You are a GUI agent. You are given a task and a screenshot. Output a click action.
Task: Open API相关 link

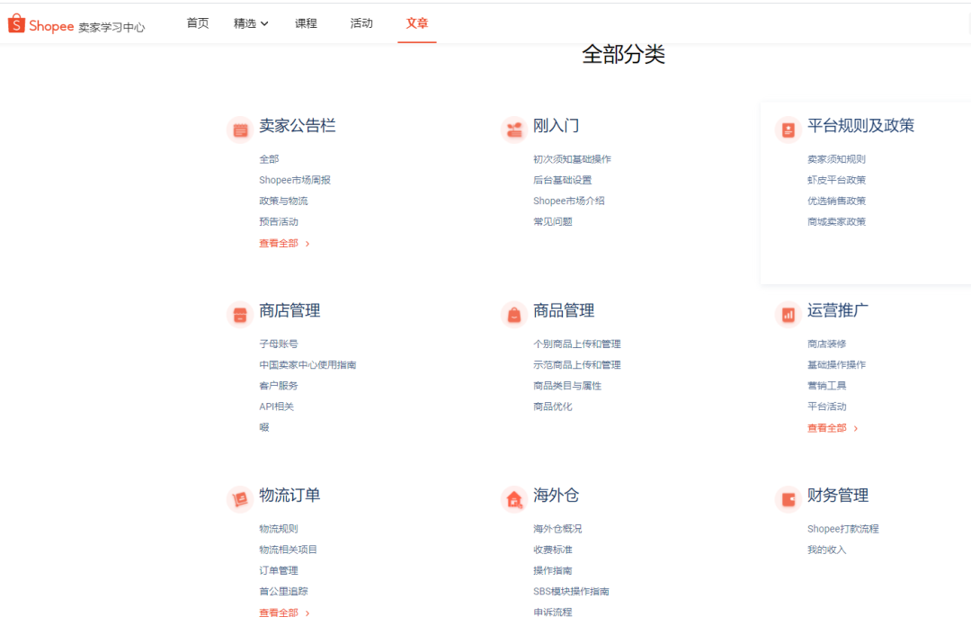[276, 407]
